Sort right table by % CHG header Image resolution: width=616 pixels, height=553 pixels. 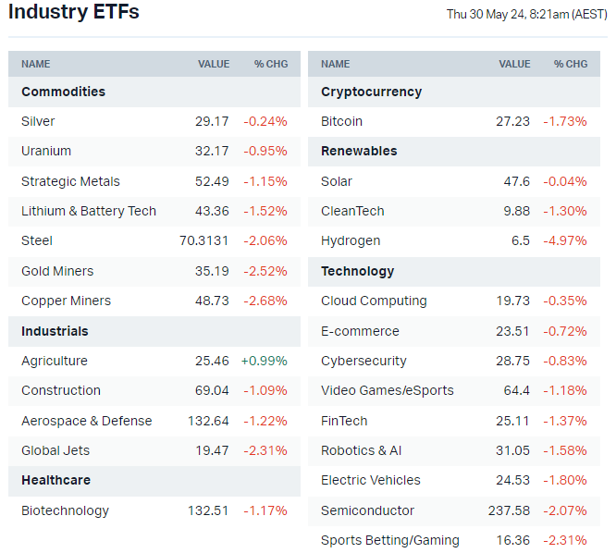point(571,64)
